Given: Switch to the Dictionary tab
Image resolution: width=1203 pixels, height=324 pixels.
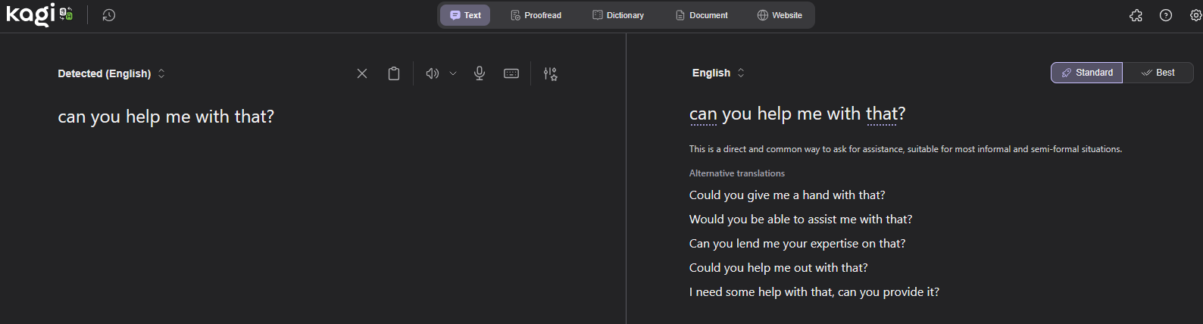Looking at the screenshot, I should click(618, 15).
